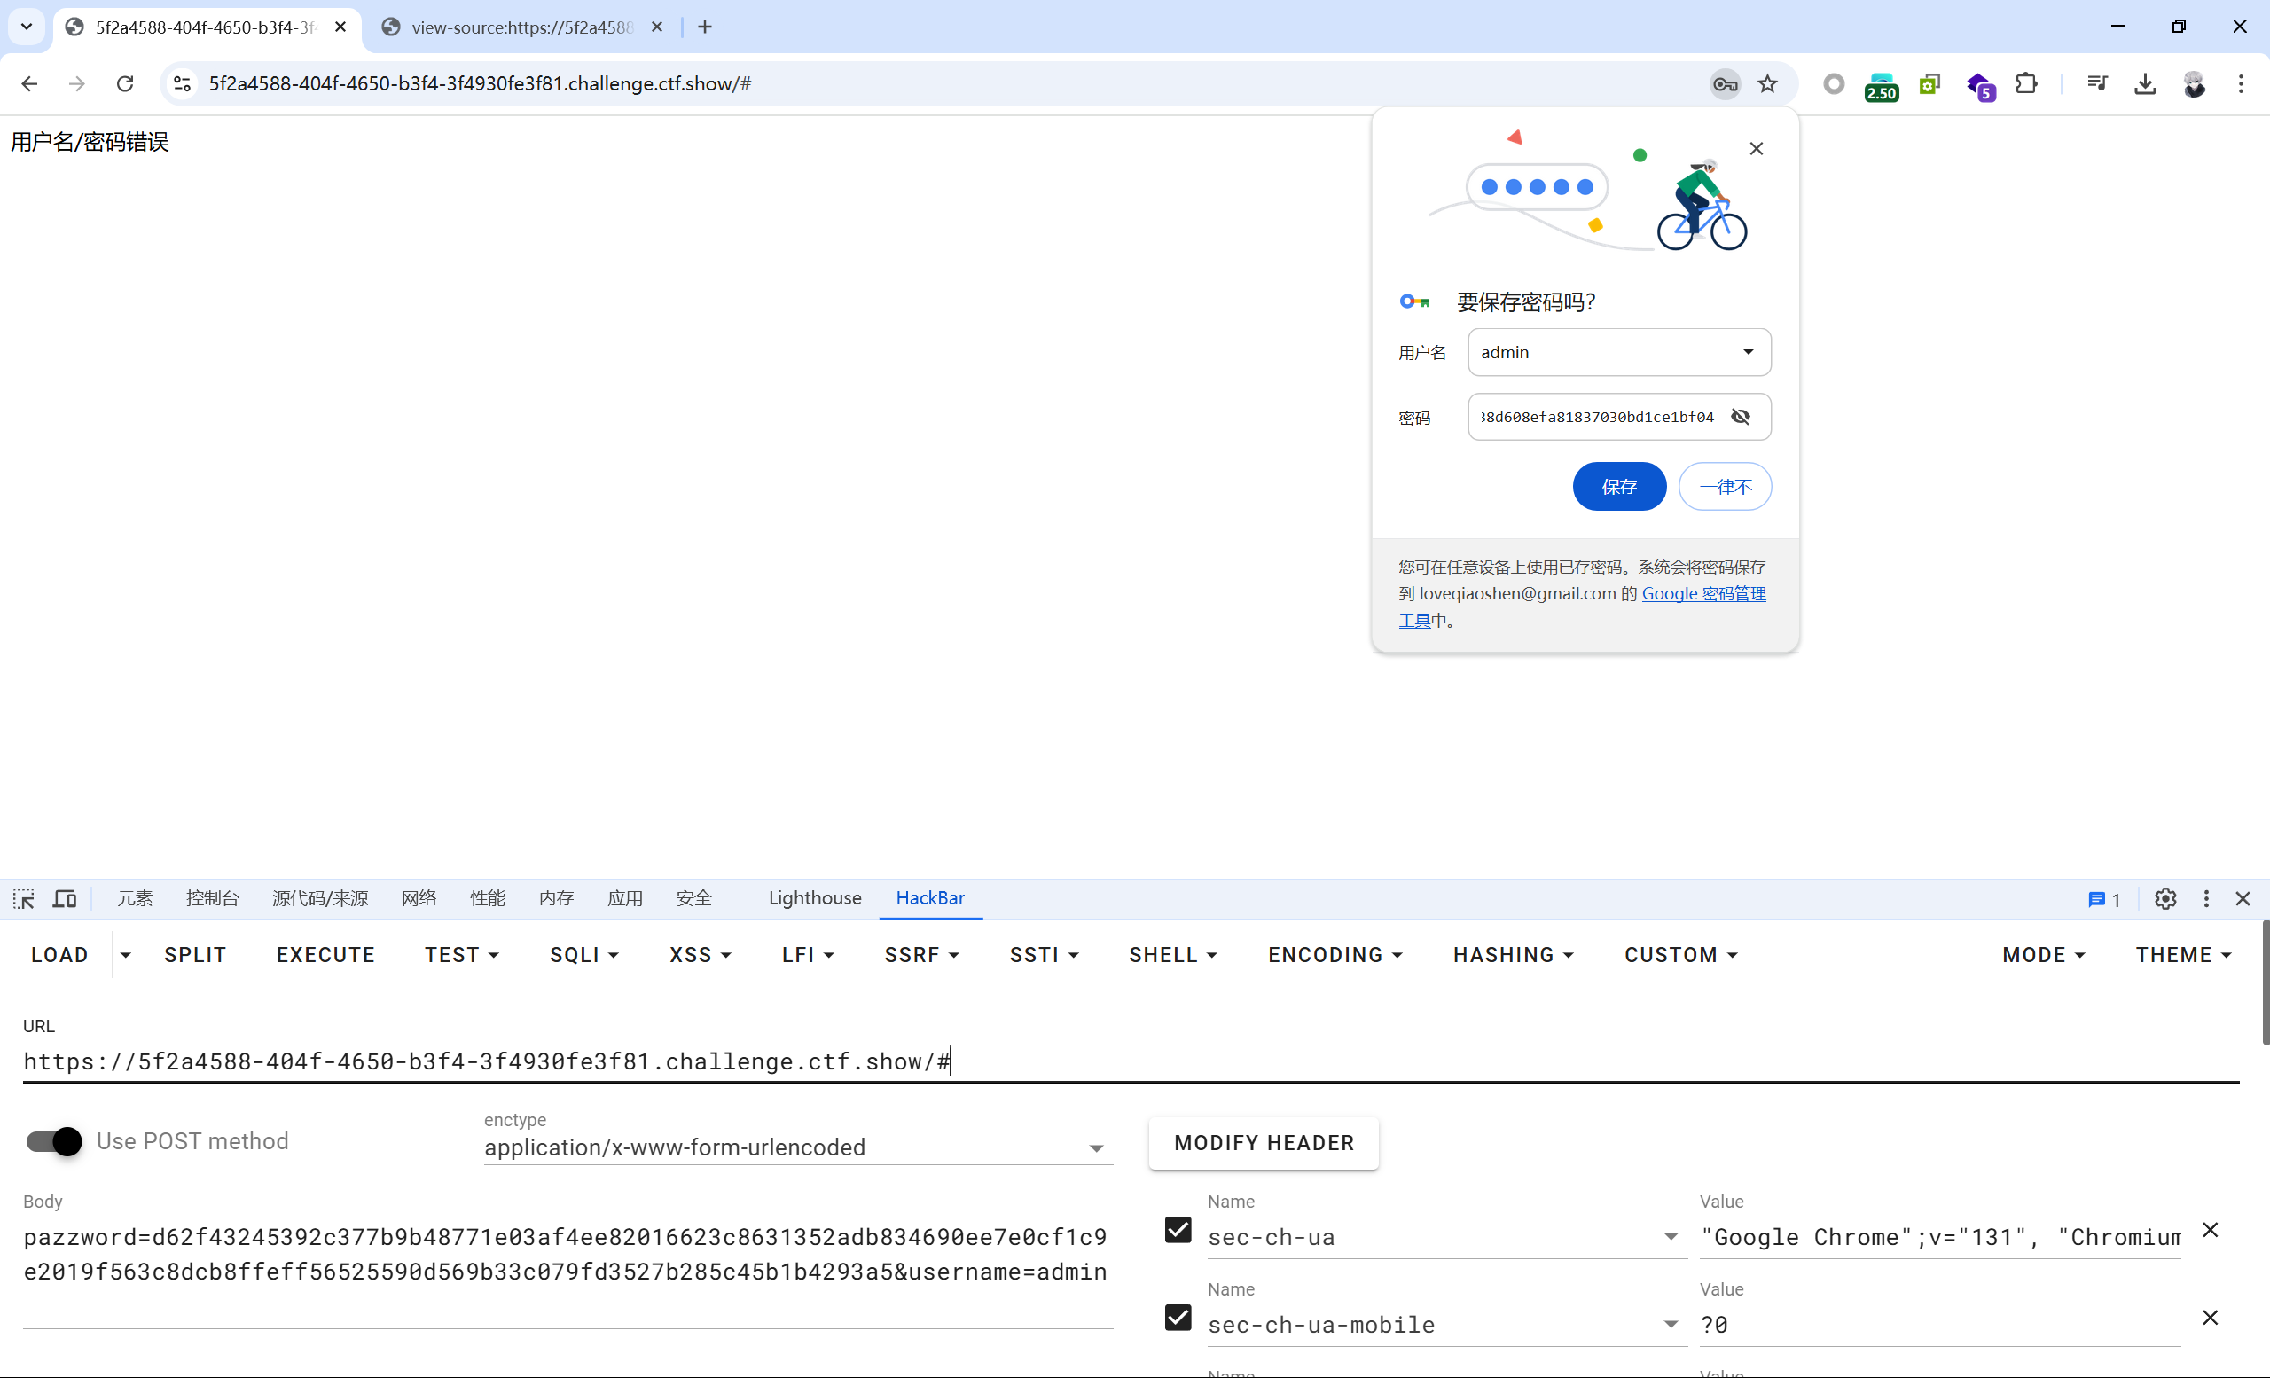
Task: Reload the current page
Action: [125, 84]
